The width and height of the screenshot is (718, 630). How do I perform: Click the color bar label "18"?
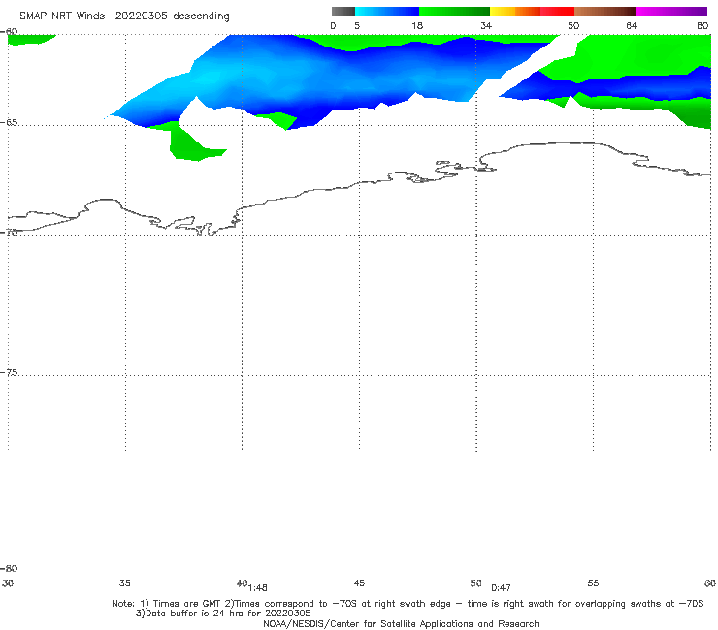417,26
